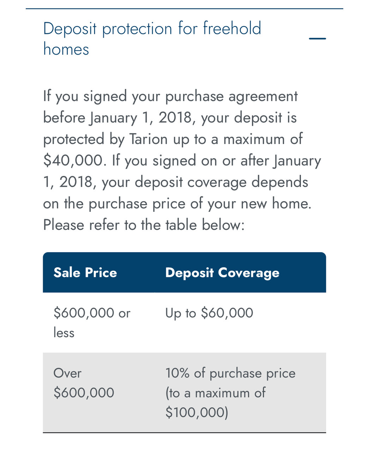Click the word 'homes' in the section title
The image size is (369, 452).
coord(66,49)
